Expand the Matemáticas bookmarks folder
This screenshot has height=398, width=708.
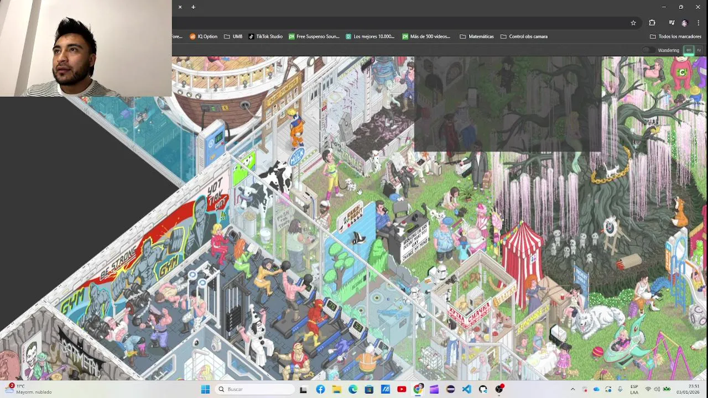tap(477, 36)
